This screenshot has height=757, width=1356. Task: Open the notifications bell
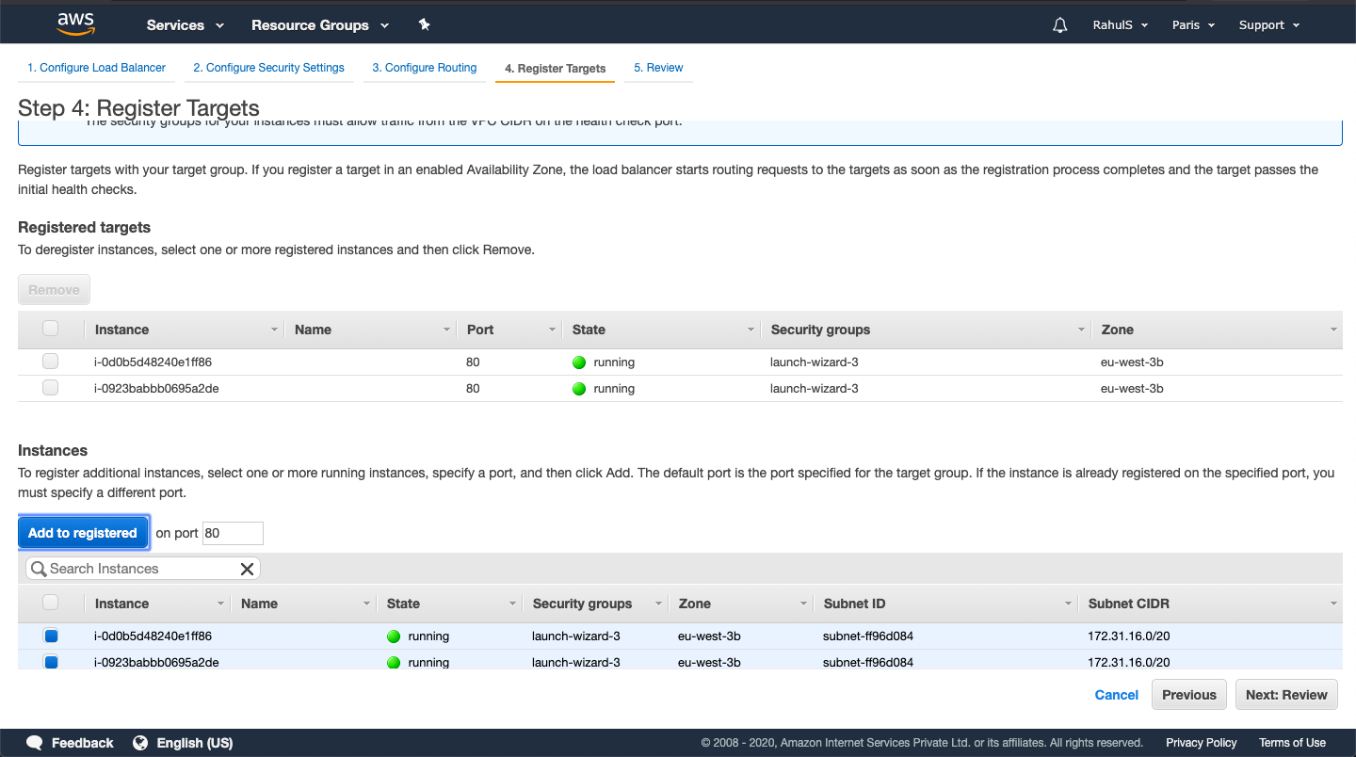pyautogui.click(x=1059, y=24)
